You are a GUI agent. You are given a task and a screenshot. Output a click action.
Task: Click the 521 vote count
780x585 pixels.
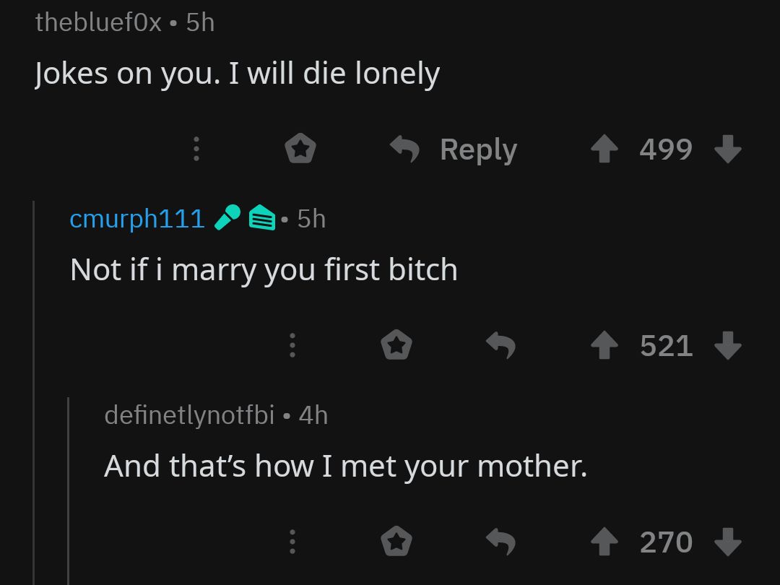pos(666,346)
